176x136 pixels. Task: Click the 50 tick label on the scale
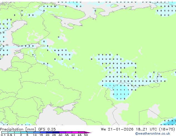point(86,135)
